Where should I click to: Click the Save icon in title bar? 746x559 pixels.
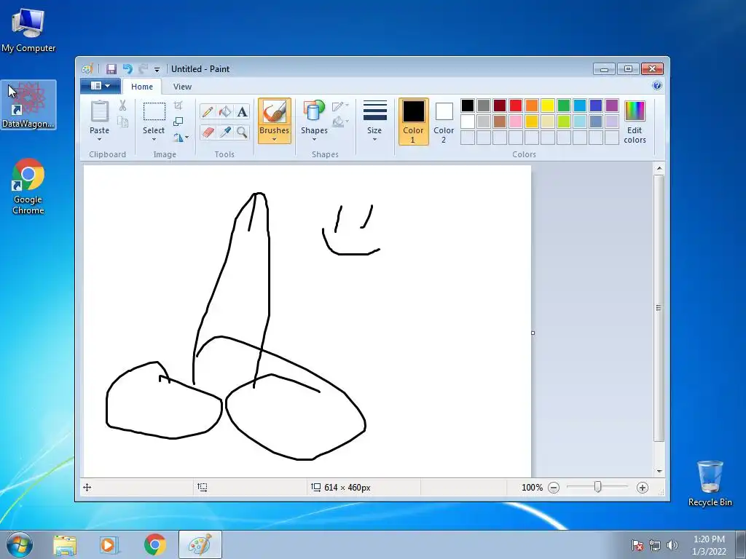click(x=111, y=69)
